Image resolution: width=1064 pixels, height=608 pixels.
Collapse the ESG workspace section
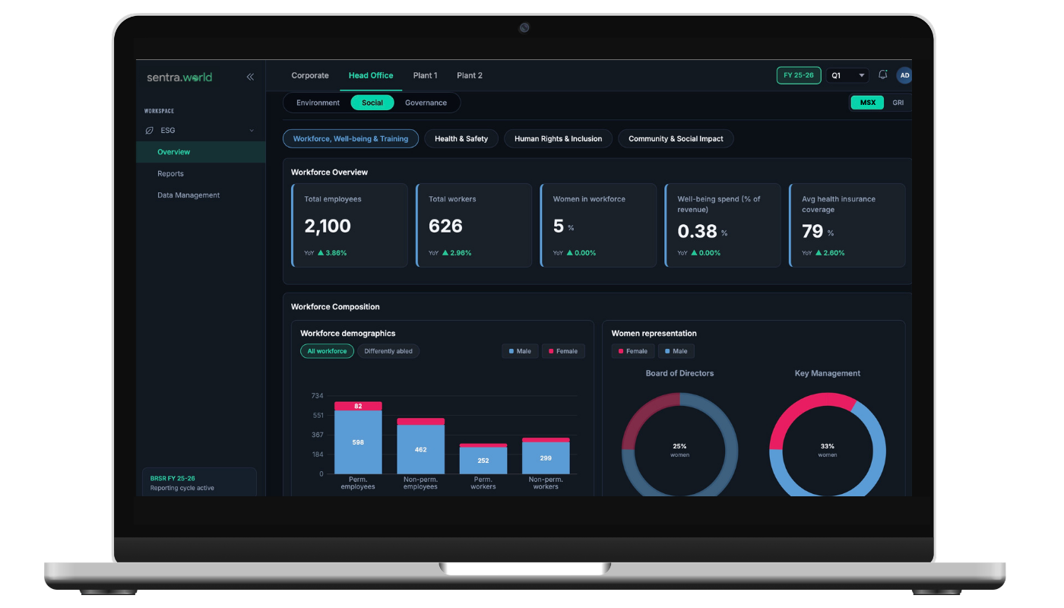(252, 131)
